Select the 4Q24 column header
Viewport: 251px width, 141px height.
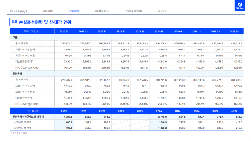[x=234, y=111]
